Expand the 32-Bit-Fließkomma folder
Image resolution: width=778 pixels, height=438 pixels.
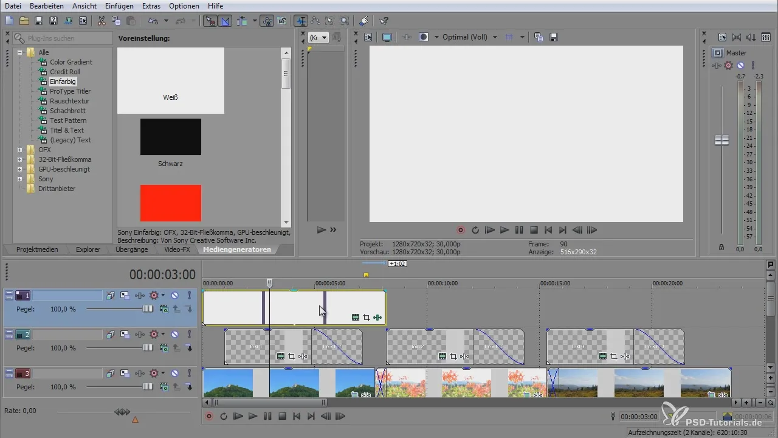pyautogui.click(x=20, y=159)
